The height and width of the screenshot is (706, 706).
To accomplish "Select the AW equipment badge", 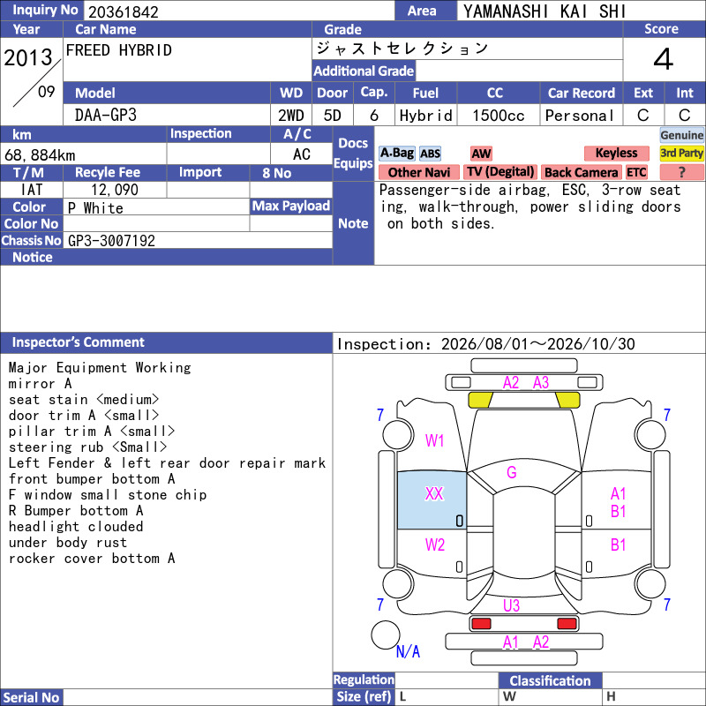I will pyautogui.click(x=481, y=154).
